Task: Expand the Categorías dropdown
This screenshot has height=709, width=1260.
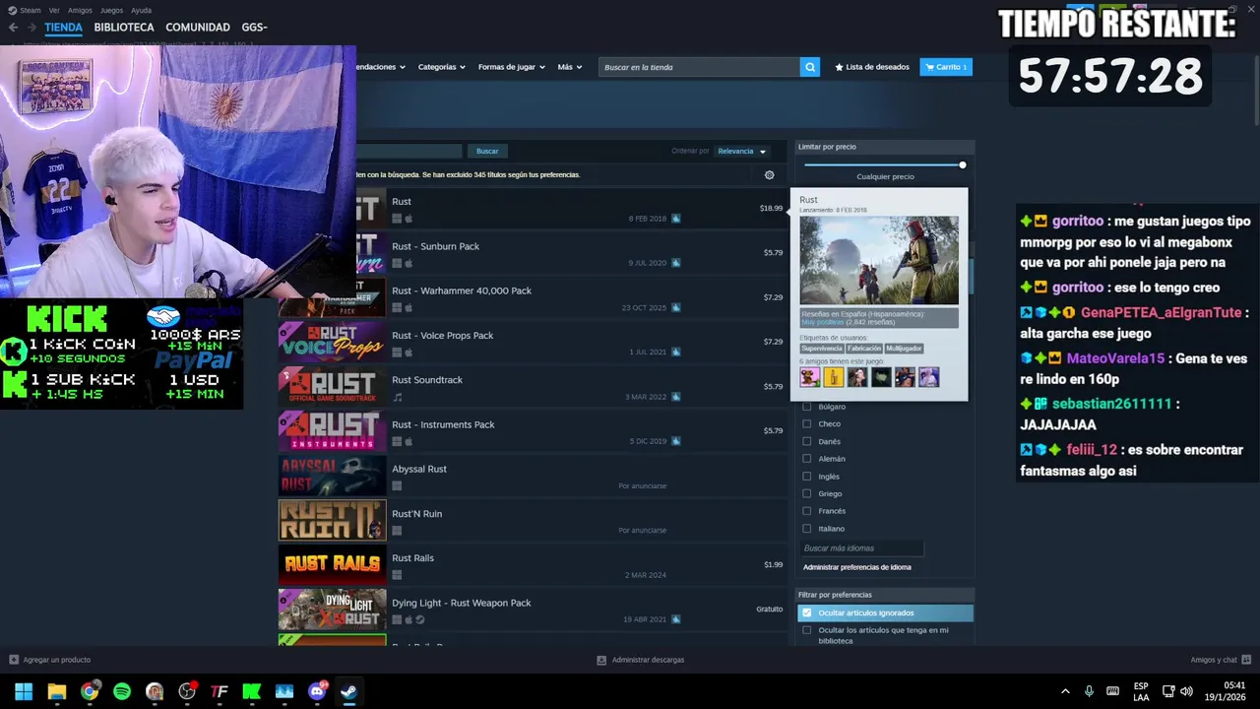Action: pyautogui.click(x=442, y=67)
